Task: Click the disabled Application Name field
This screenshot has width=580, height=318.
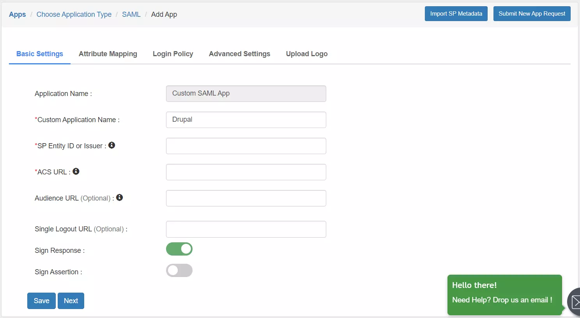Action: (246, 94)
